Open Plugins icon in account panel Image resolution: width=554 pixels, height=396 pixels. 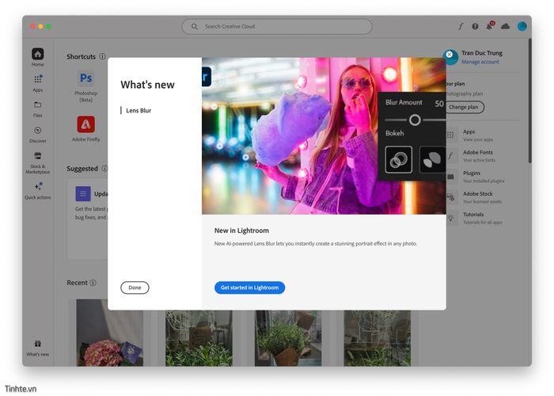coord(450,177)
